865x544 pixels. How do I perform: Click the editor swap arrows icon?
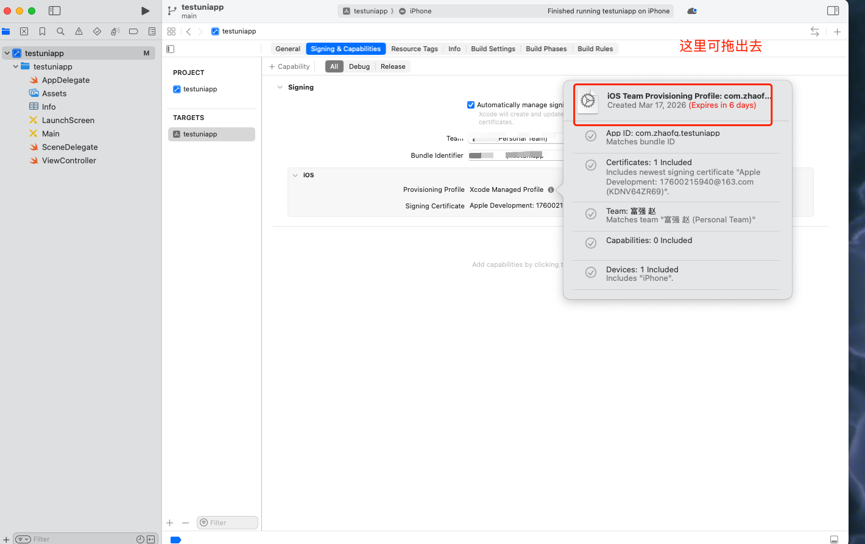point(814,32)
